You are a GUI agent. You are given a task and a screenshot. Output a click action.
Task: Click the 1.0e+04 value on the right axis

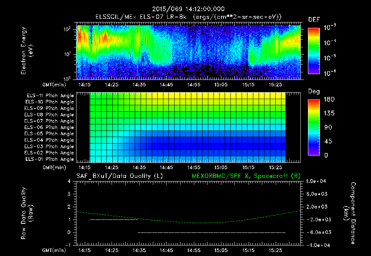point(316,181)
